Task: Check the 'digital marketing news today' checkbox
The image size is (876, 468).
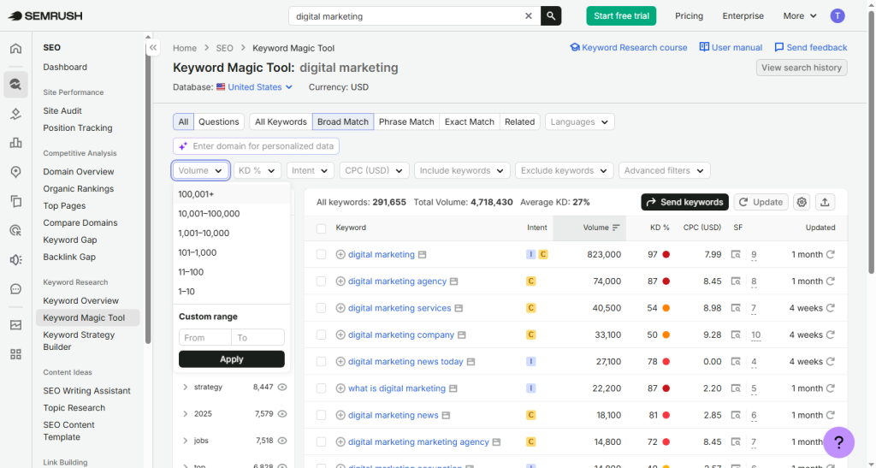Action: pos(322,362)
